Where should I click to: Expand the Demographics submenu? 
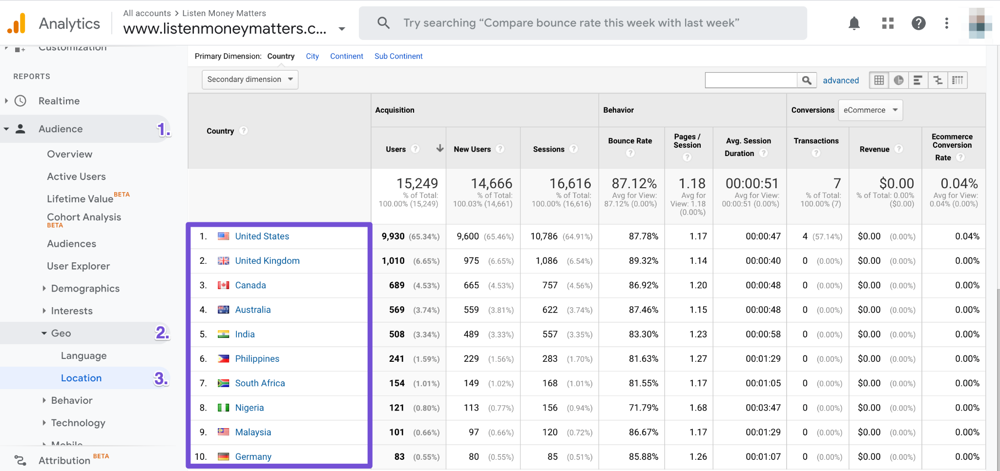(x=44, y=288)
